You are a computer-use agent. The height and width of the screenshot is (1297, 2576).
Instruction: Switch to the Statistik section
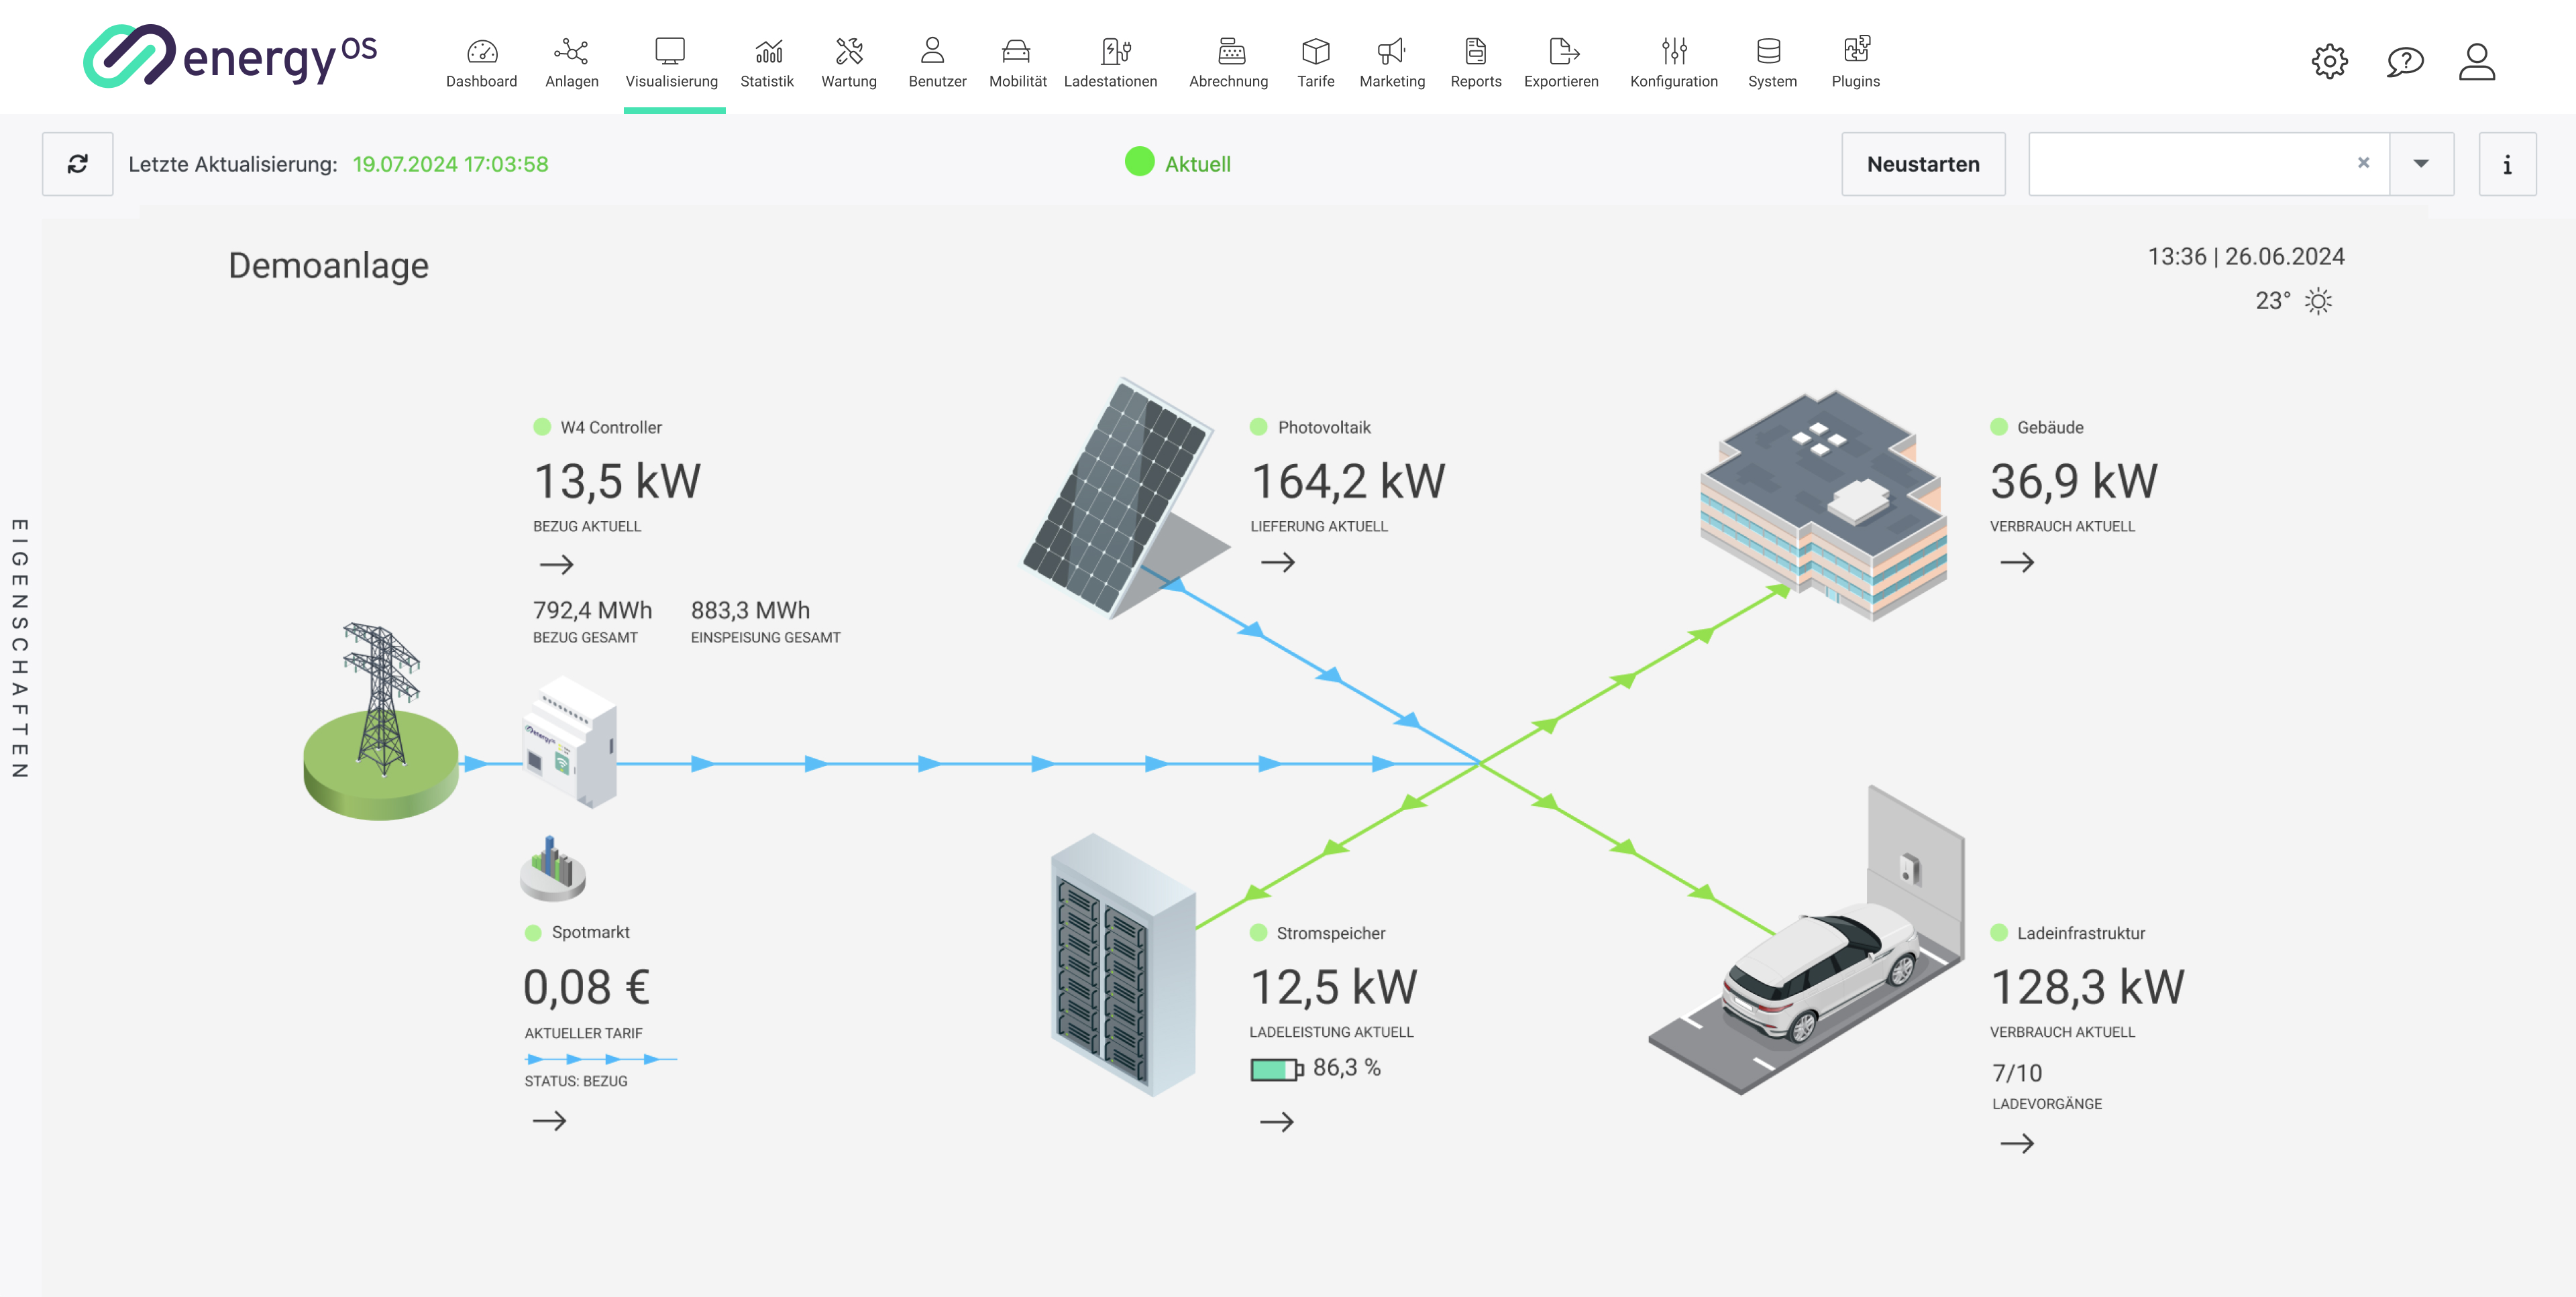coord(767,62)
